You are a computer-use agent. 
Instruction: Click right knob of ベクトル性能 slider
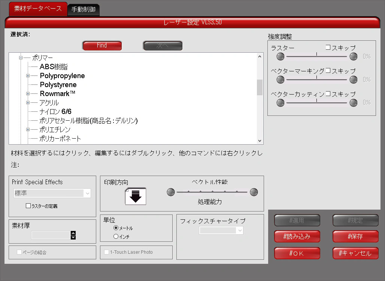(254, 192)
